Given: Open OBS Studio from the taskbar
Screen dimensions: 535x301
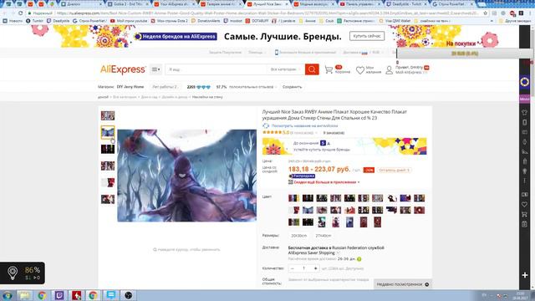Looking at the screenshot, I should tap(128, 295).
